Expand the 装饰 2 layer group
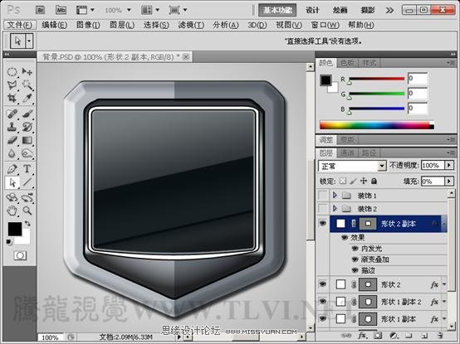The image size is (460, 344). tap(335, 208)
